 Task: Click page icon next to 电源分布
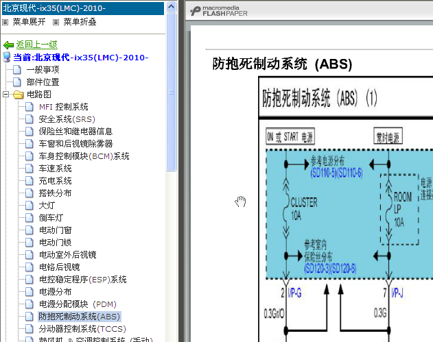(x=30, y=291)
